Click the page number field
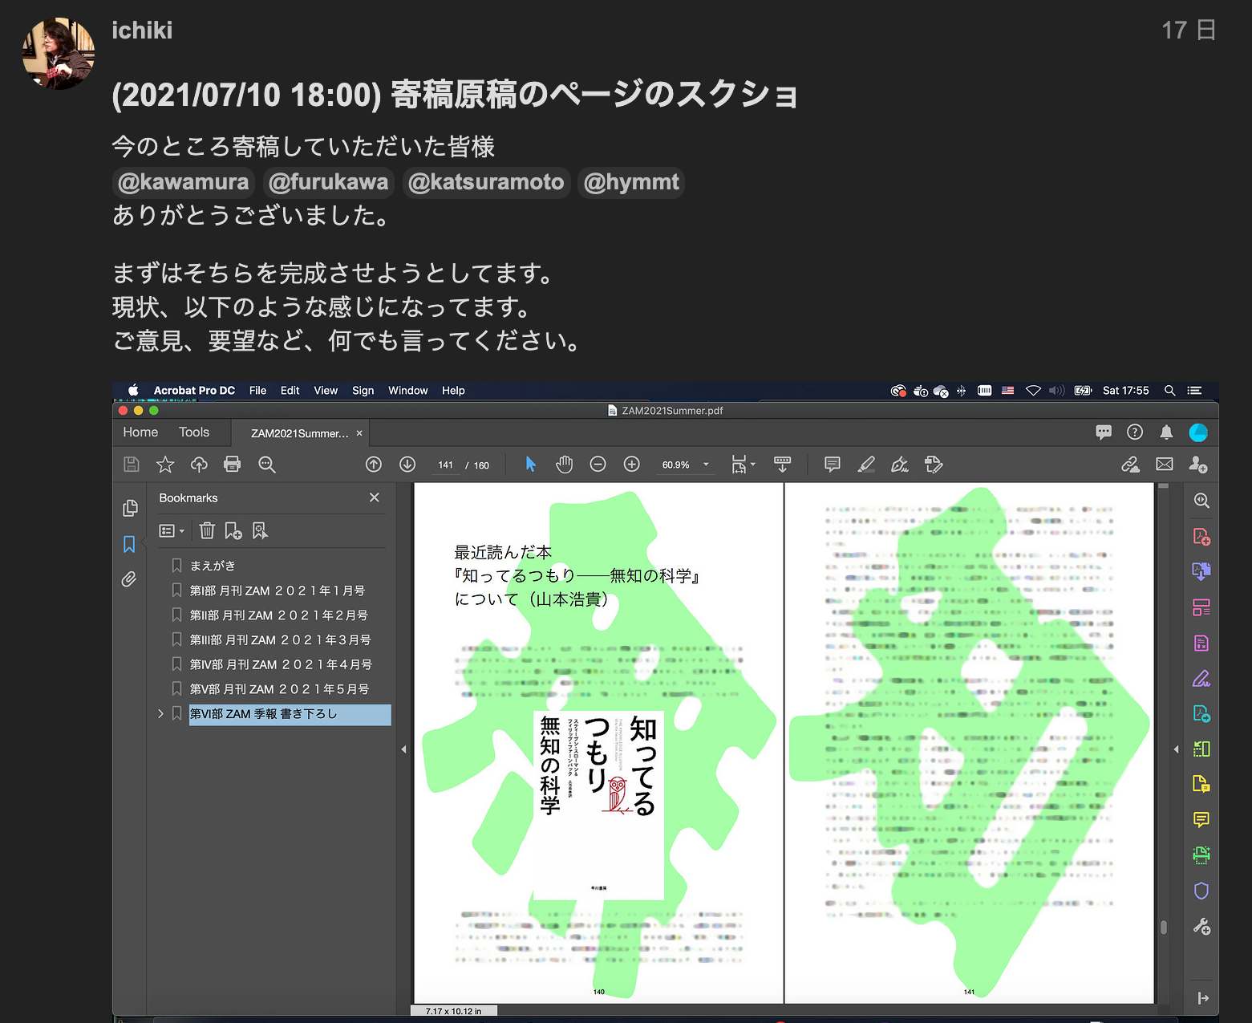Image resolution: width=1252 pixels, height=1023 pixels. 445,465
